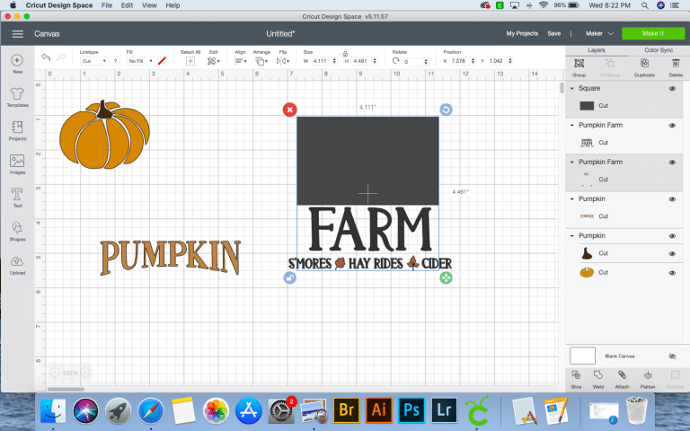Click the Rotate value input field
Screen dimensions: 690x431
click(x=412, y=62)
